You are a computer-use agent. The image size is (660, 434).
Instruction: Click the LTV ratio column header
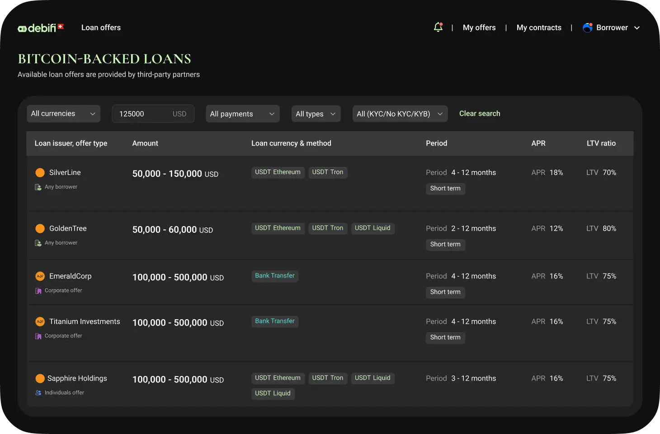[601, 143]
